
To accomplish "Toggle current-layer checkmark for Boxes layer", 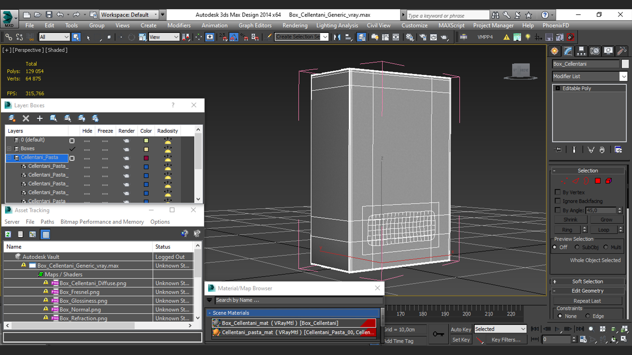I will [x=72, y=149].
